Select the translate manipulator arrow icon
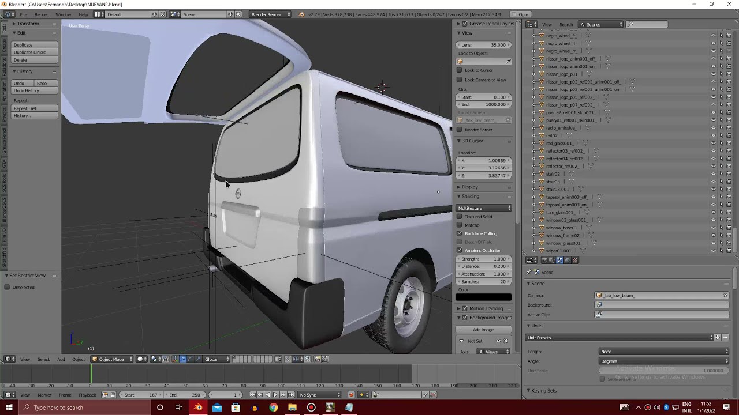 183,359
